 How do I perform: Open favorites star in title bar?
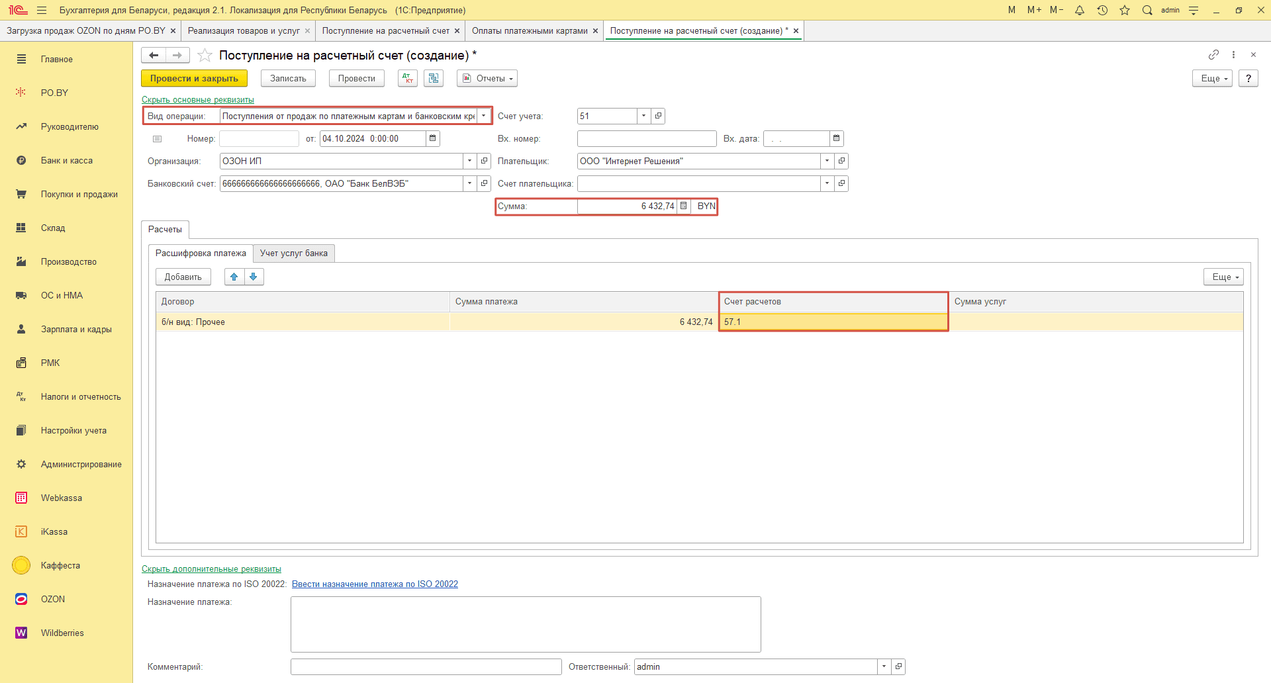tap(1125, 10)
